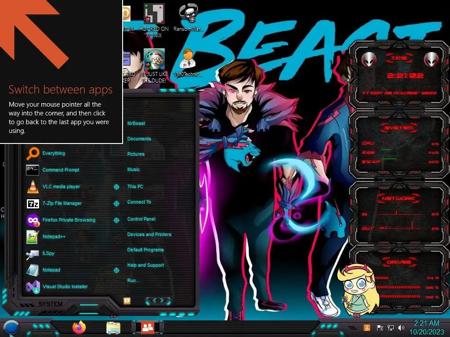
Task: Click the Start orb on the taskbar
Action: click(x=11, y=328)
